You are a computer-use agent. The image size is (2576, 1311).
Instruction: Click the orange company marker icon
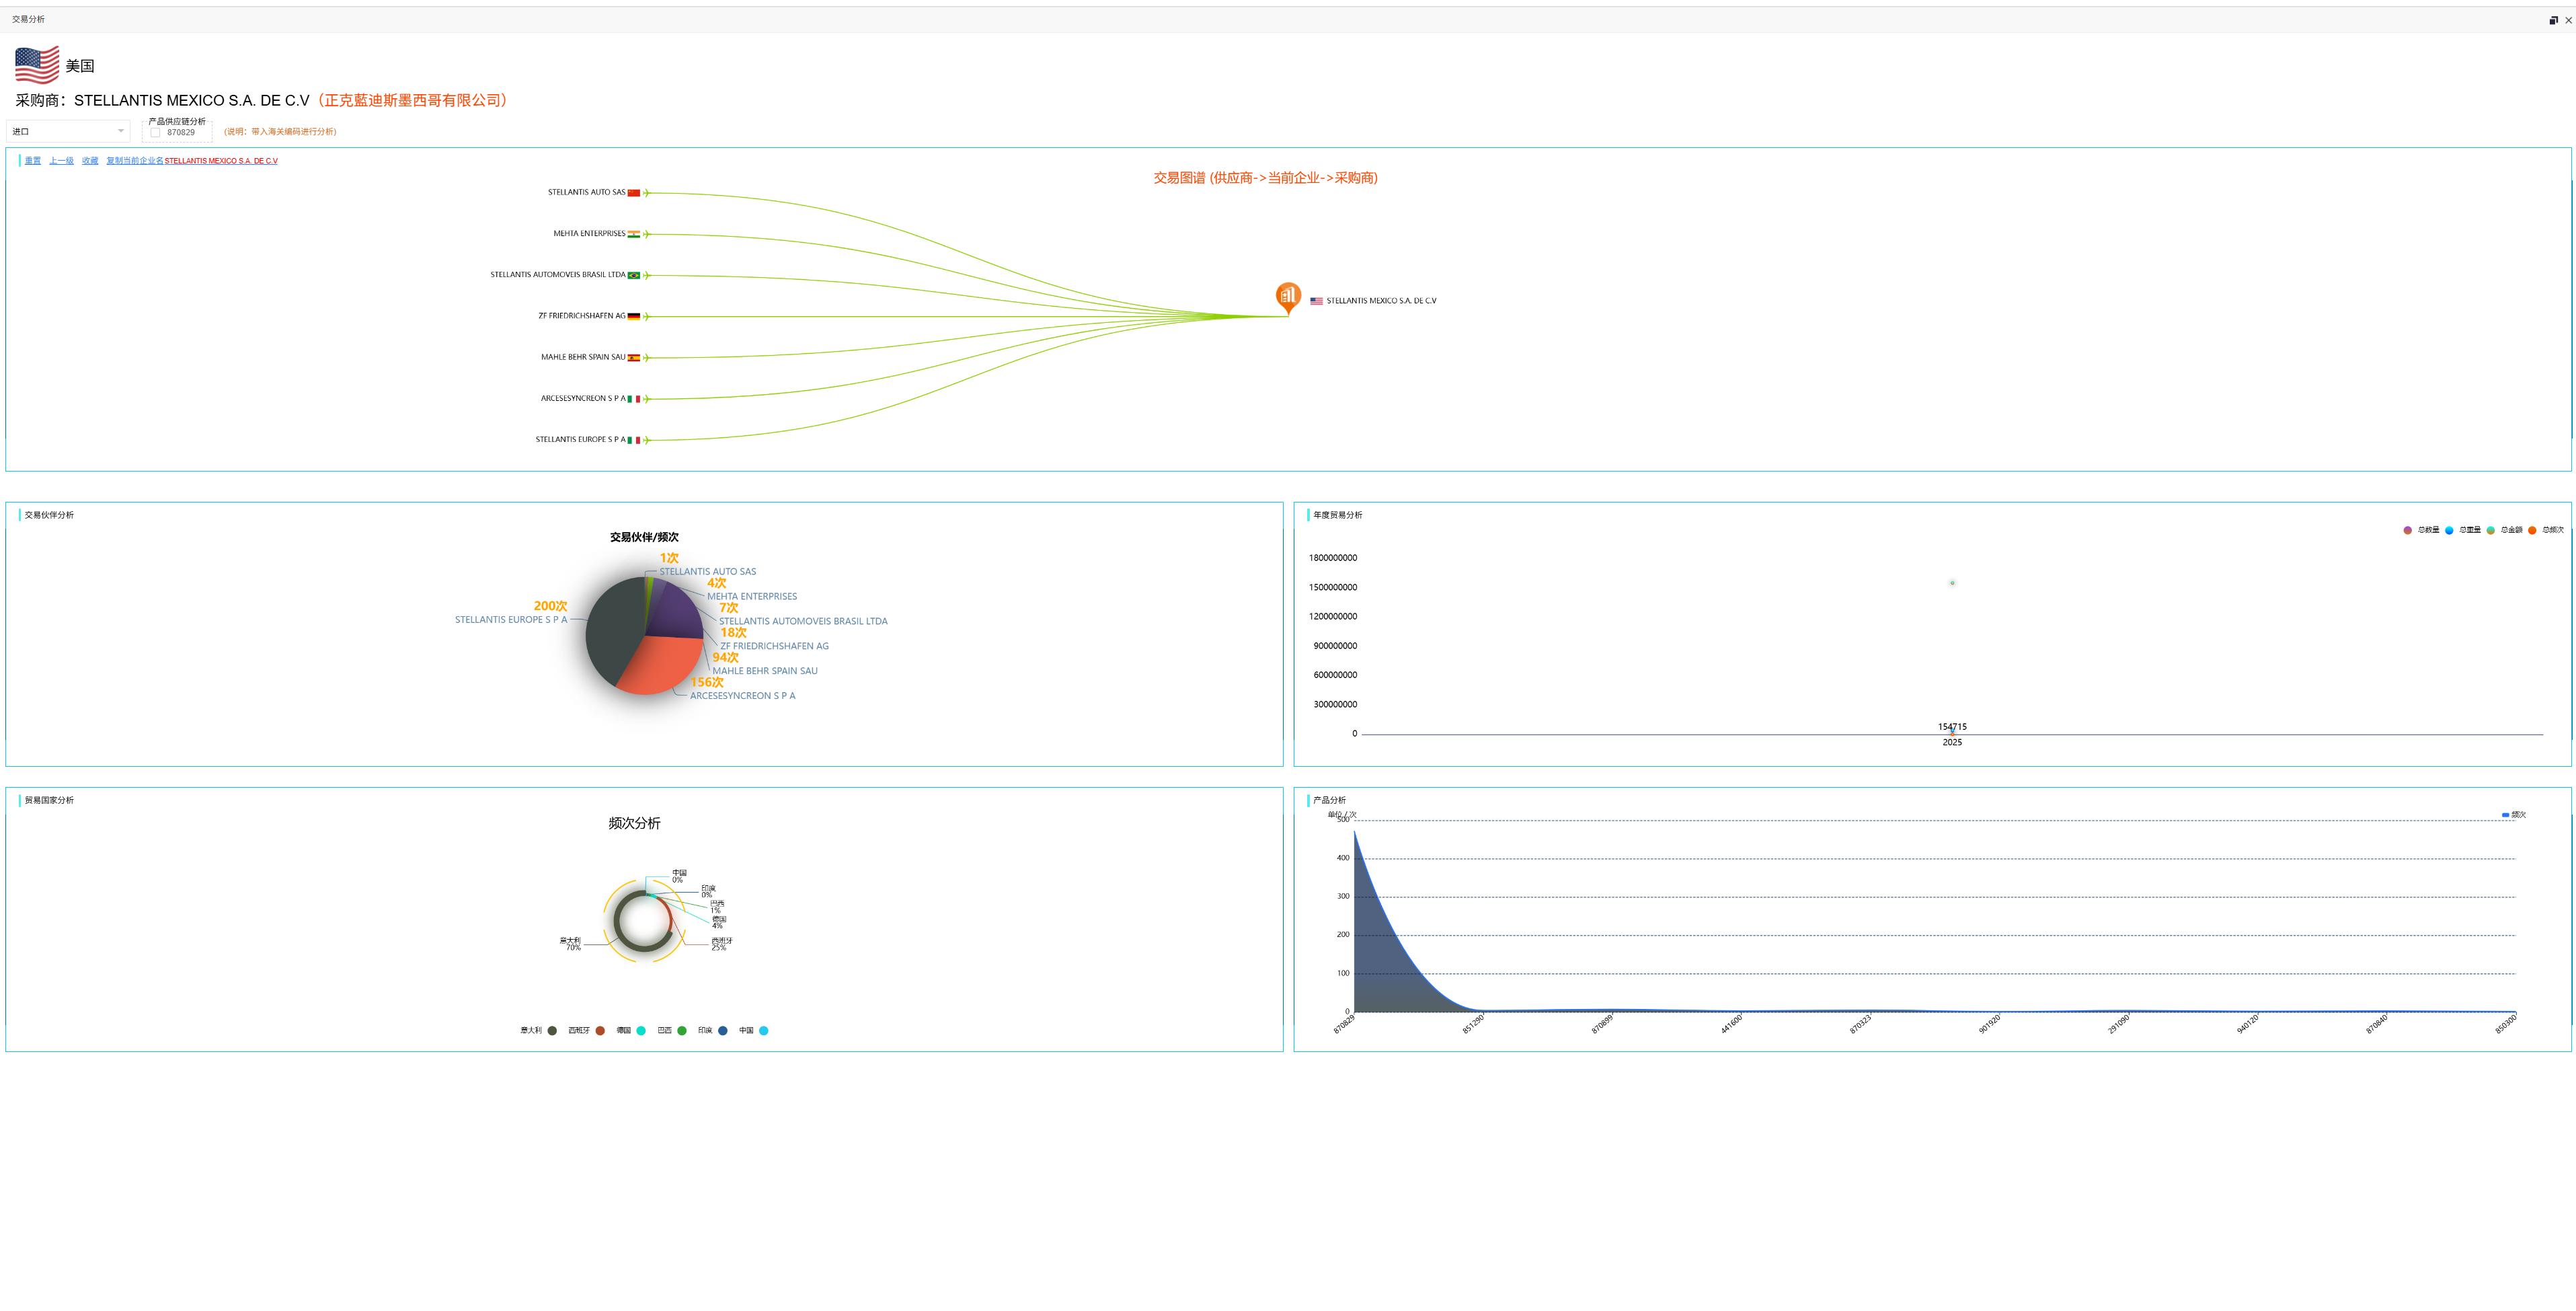click(x=1288, y=296)
